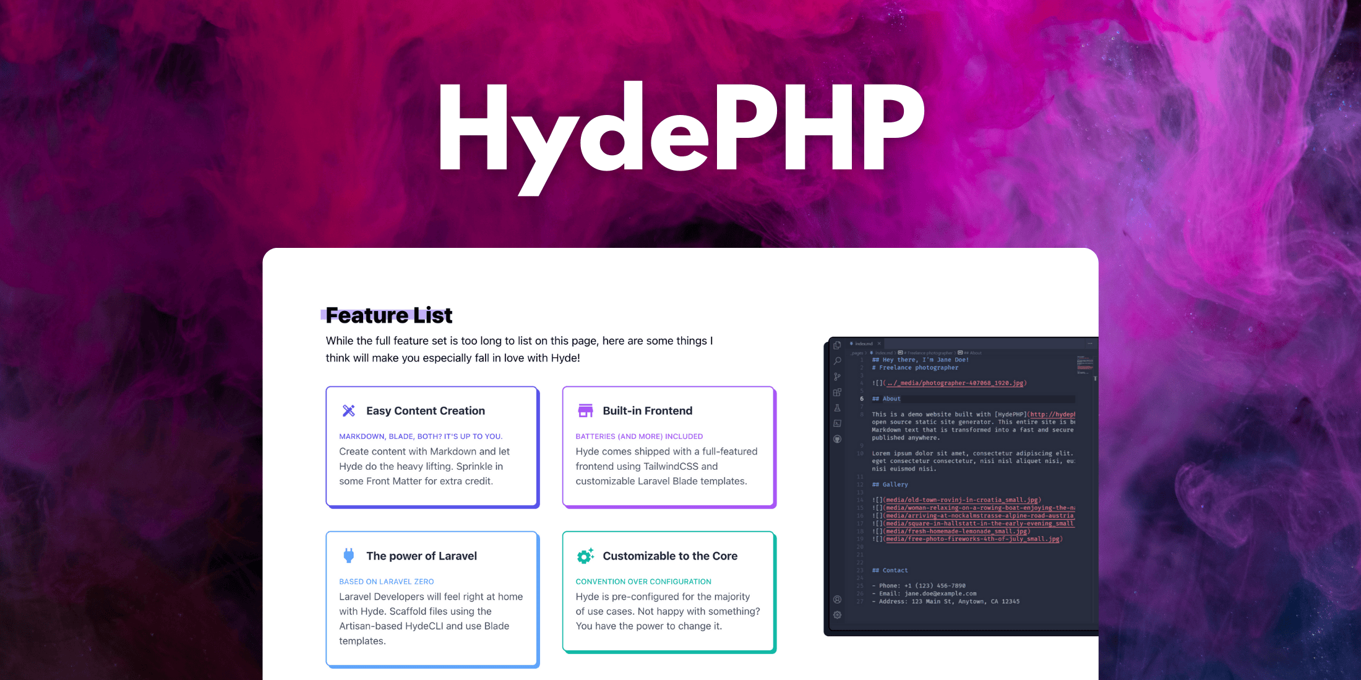This screenshot has width=1361, height=680.
Task: Click the 'Address: 123 Main St, Anytown' line
Action: click(945, 601)
